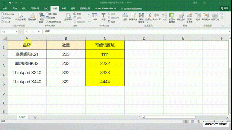Open the Sort (排序) dialog
This screenshot has width=232, height=130.
click(x=95, y=17)
